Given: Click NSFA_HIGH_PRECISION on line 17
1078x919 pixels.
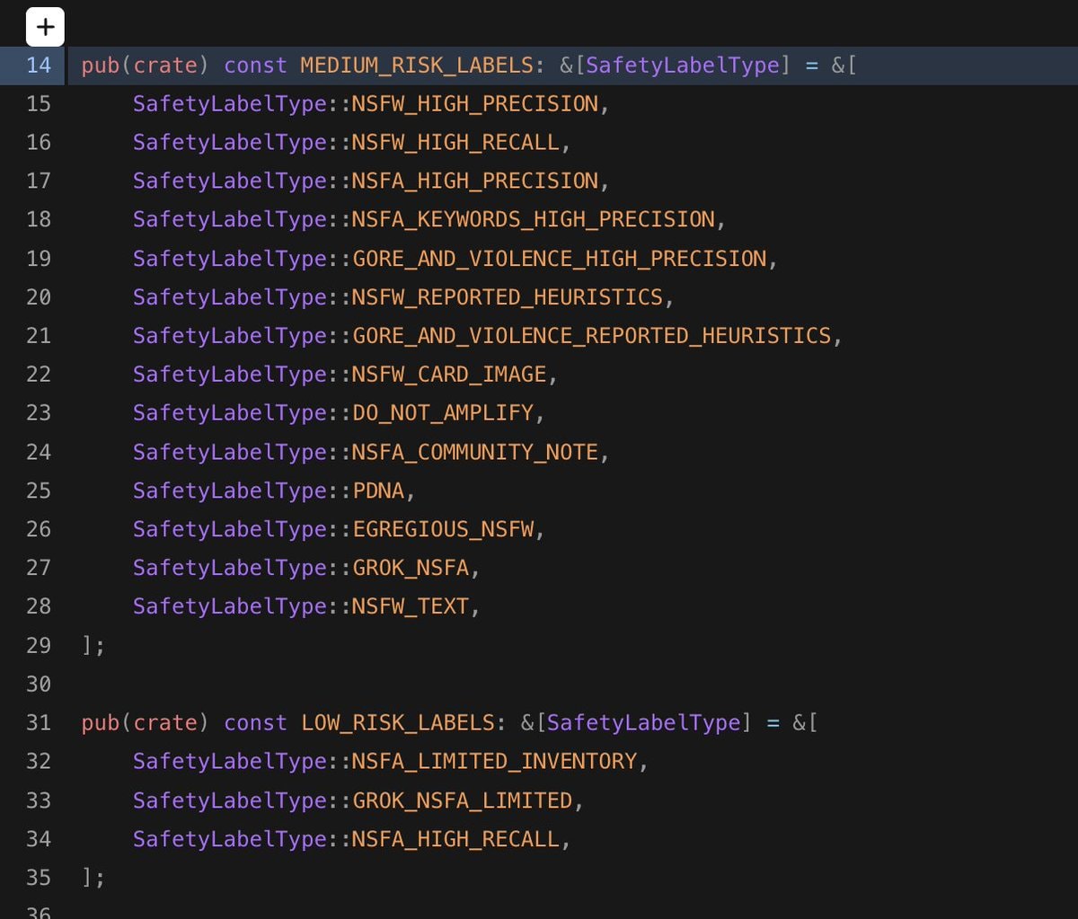Looking at the screenshot, I should point(475,181).
